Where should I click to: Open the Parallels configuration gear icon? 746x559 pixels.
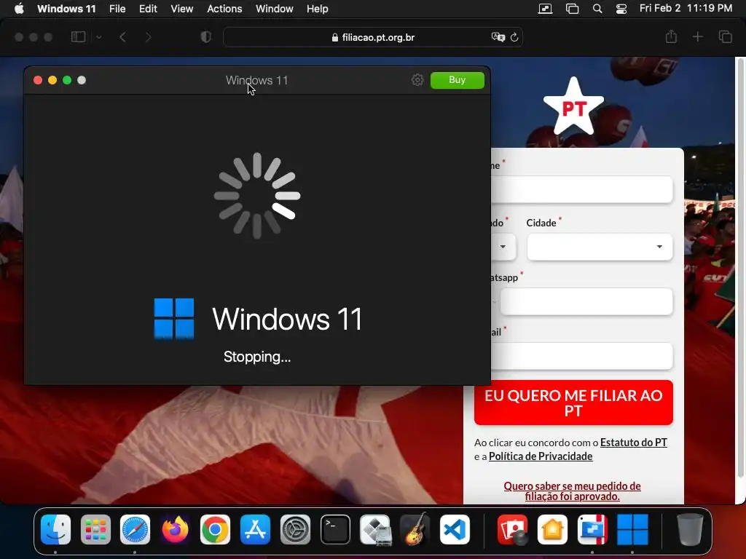coord(417,80)
